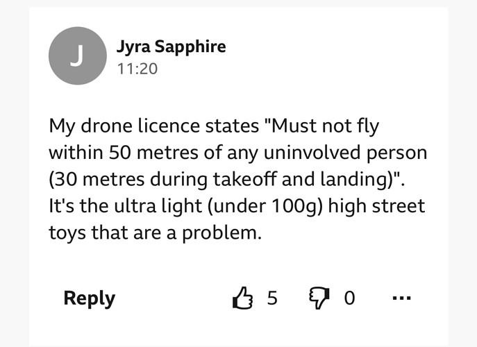Click the line "within 50 metres of any uninvolved person"
Screen dimensions: 477x347
click(x=238, y=153)
